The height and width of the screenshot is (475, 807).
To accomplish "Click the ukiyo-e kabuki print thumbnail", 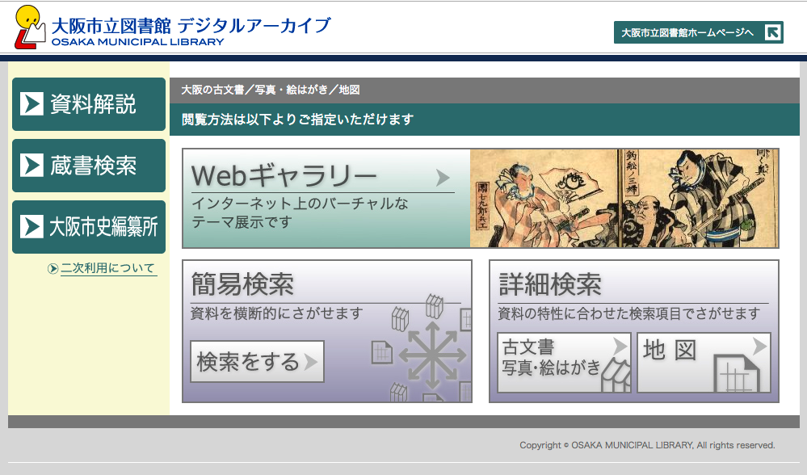I will click(x=624, y=198).
